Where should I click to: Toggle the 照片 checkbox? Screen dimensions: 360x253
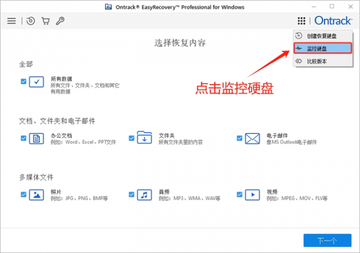[23, 195]
